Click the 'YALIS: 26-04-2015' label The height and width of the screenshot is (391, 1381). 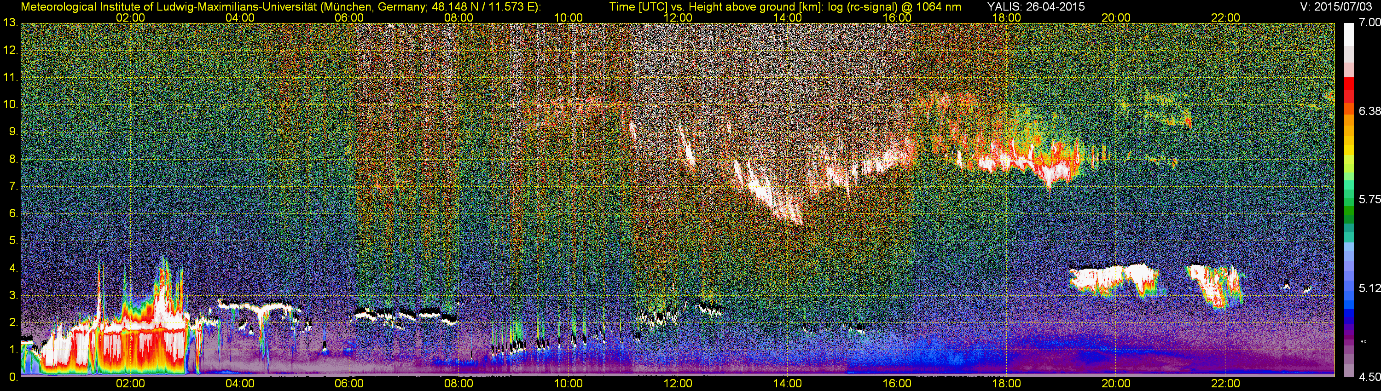coord(1036,7)
